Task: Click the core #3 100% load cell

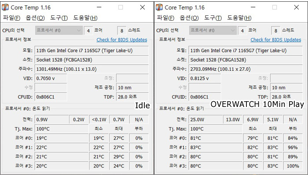Action: (293, 166)
